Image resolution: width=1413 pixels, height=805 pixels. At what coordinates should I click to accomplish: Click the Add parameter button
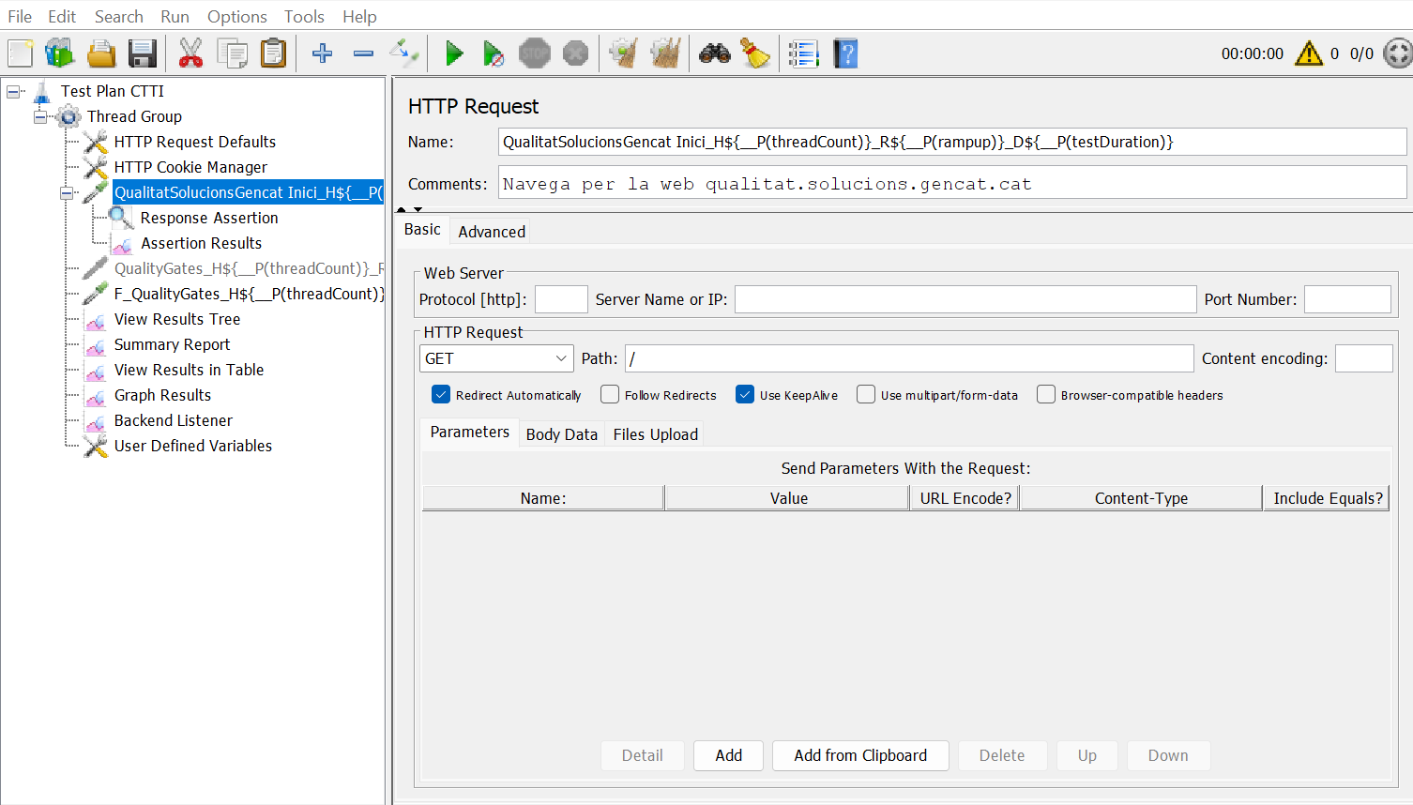pyautogui.click(x=729, y=755)
